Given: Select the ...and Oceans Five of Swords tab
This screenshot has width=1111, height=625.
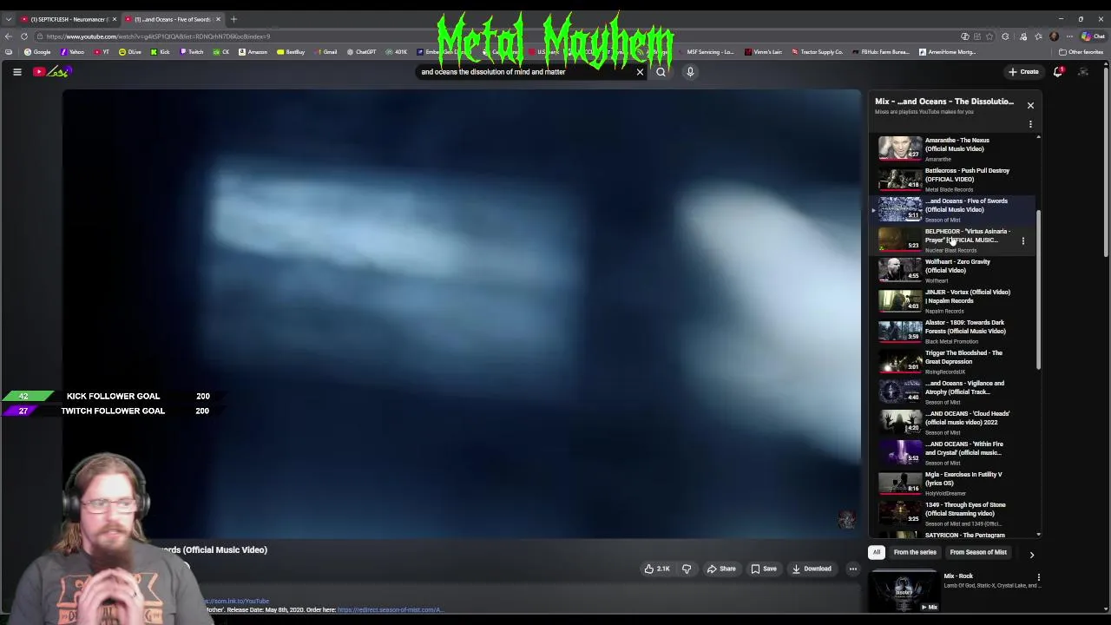Looking at the screenshot, I should click(172, 19).
